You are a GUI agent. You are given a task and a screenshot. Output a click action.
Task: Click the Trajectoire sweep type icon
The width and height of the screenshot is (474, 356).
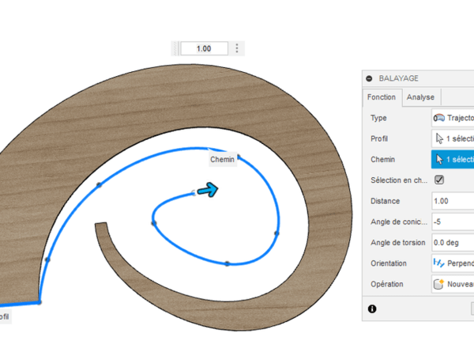click(x=438, y=118)
